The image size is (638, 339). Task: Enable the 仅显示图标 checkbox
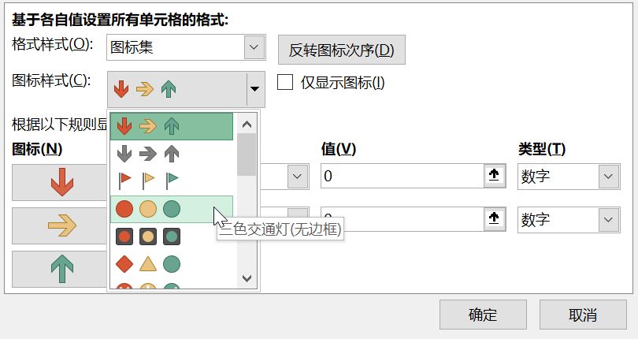286,82
